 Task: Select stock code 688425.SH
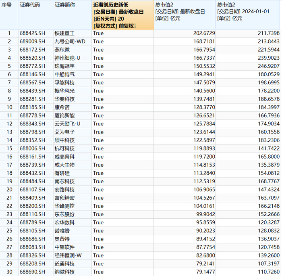click(32, 33)
